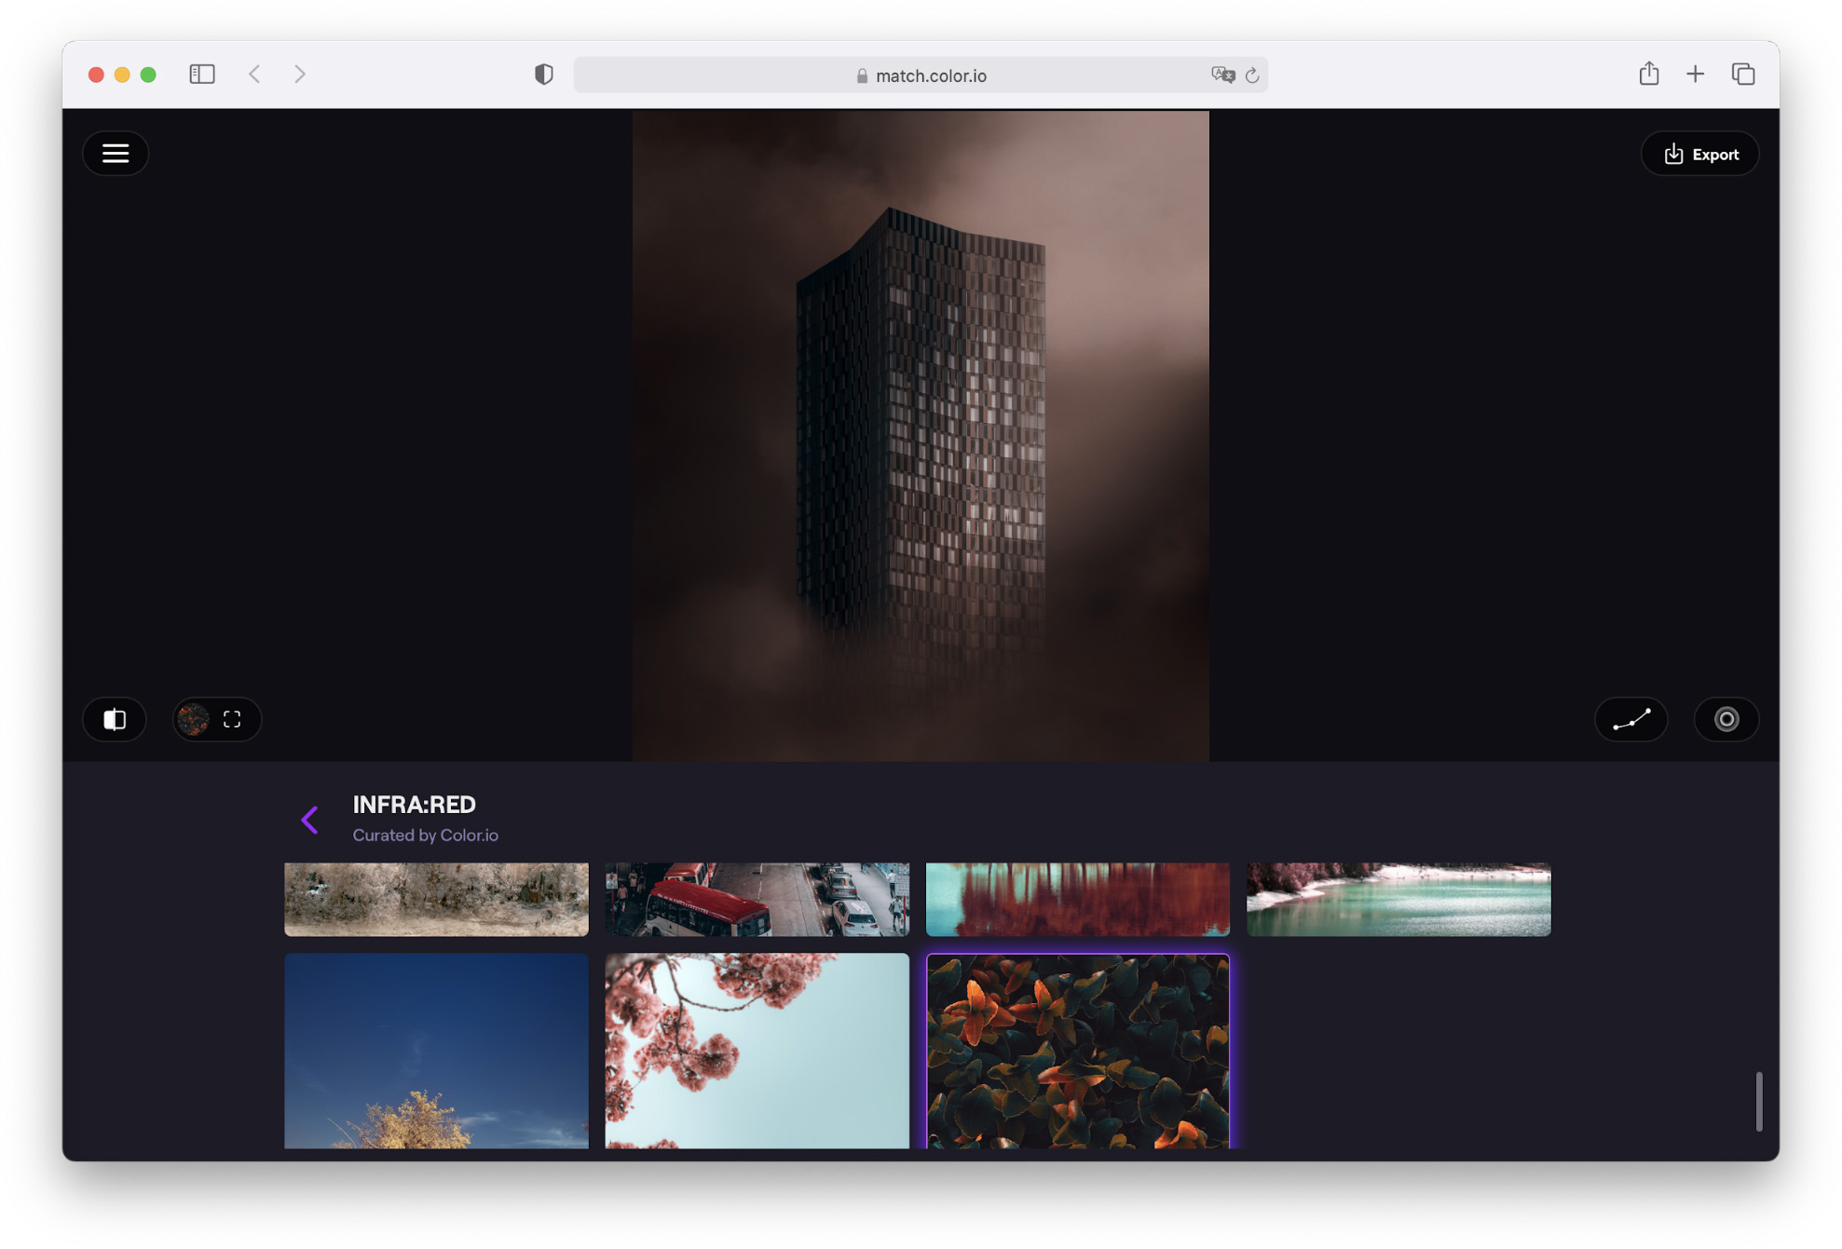
Task: Open the Safari share menu
Action: (1648, 74)
